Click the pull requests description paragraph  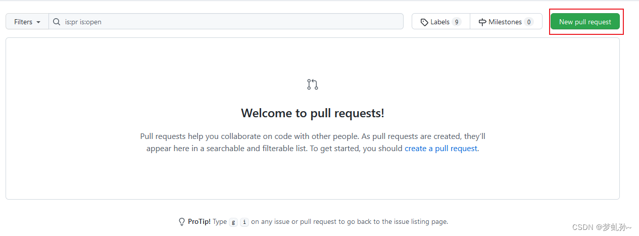coord(313,143)
